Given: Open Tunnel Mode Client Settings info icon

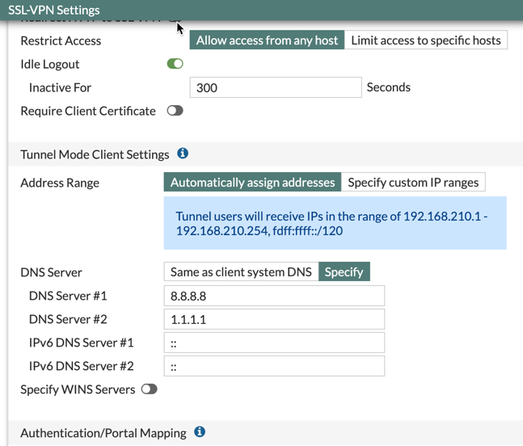Looking at the screenshot, I should (183, 154).
